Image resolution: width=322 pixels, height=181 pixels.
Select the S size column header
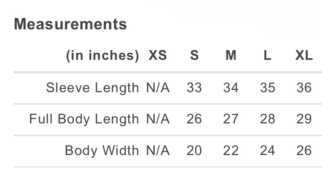click(194, 56)
